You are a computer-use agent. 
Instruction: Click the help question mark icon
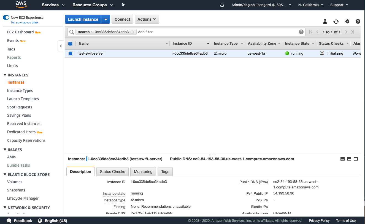358,22
